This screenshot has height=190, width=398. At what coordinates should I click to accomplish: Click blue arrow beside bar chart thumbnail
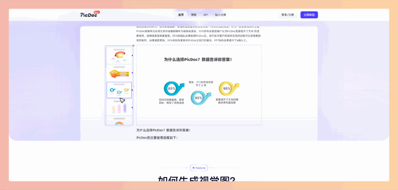[132, 108]
